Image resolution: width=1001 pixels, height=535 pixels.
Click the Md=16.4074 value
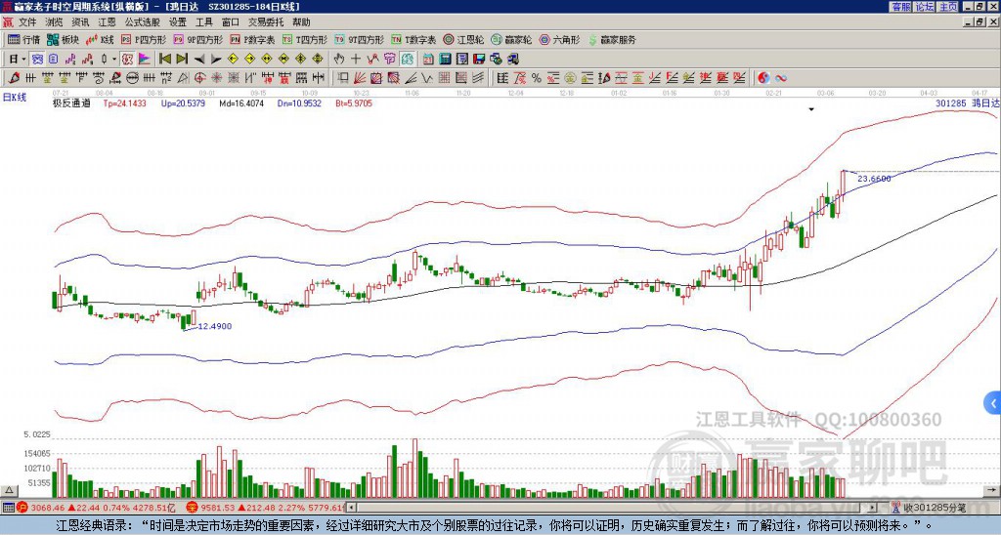[241, 103]
